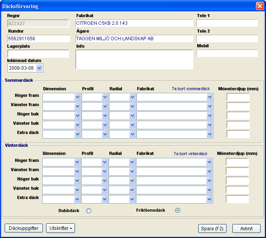Click the Ta bort sommardäck link
Image resolution: width=266 pixels, height=238 pixels.
191,89
